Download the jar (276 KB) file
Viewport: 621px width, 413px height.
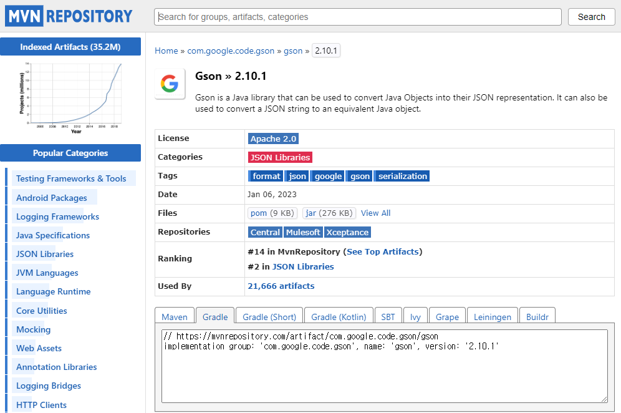[x=329, y=213]
